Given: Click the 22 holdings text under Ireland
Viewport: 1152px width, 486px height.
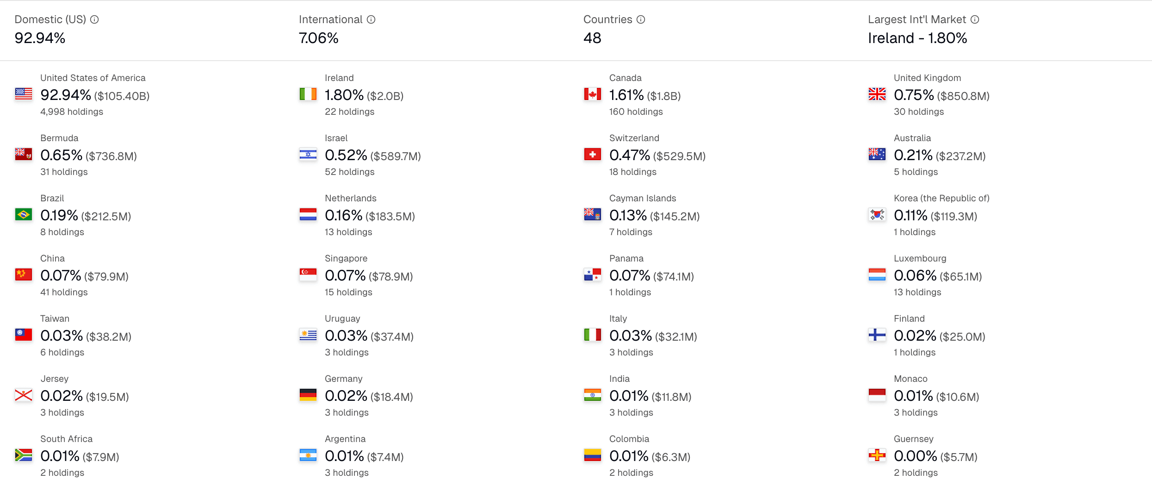Looking at the screenshot, I should 349,112.
